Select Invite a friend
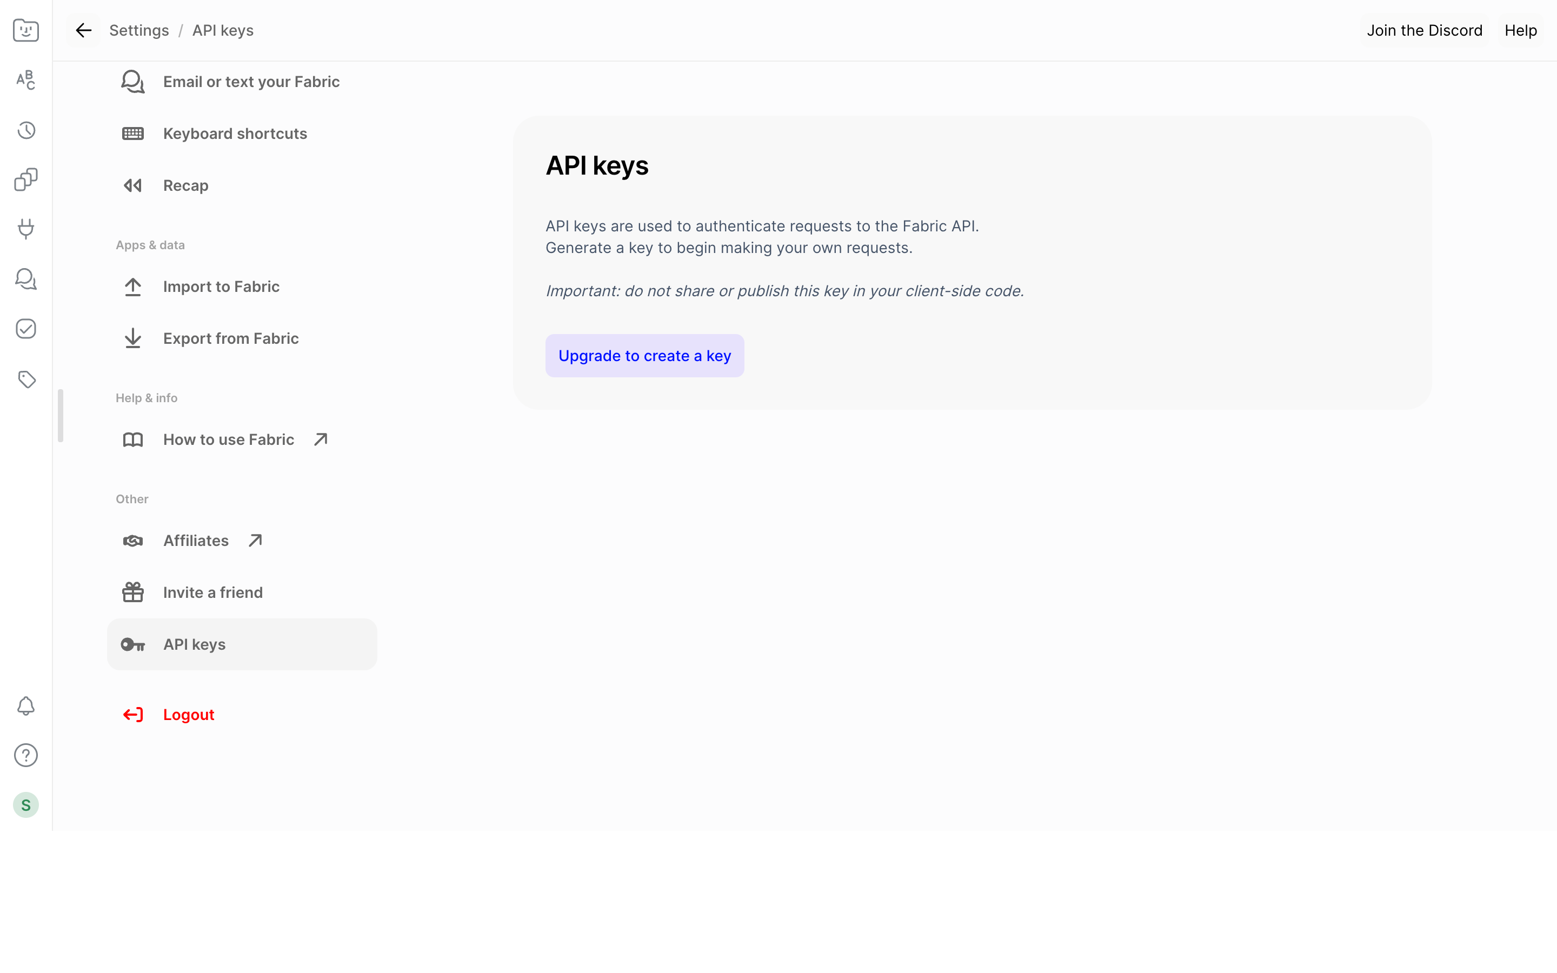1557x973 pixels. pos(242,592)
